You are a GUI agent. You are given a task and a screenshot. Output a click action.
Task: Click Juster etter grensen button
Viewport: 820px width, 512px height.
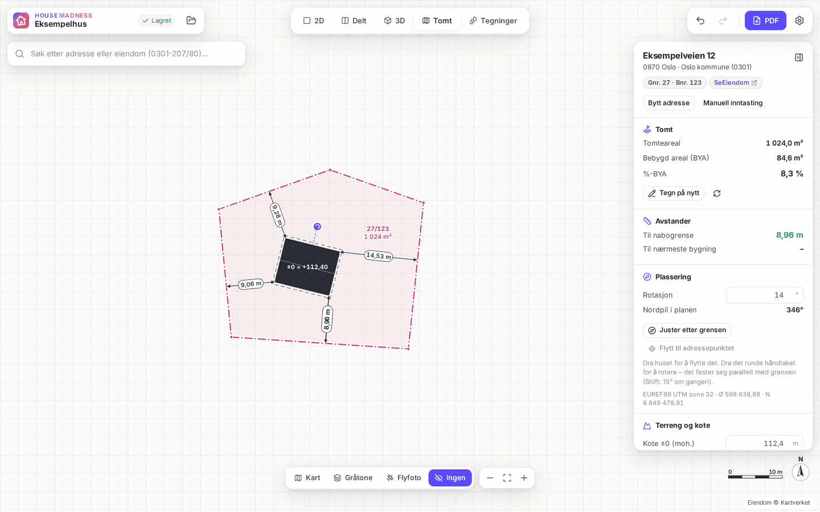pos(687,331)
